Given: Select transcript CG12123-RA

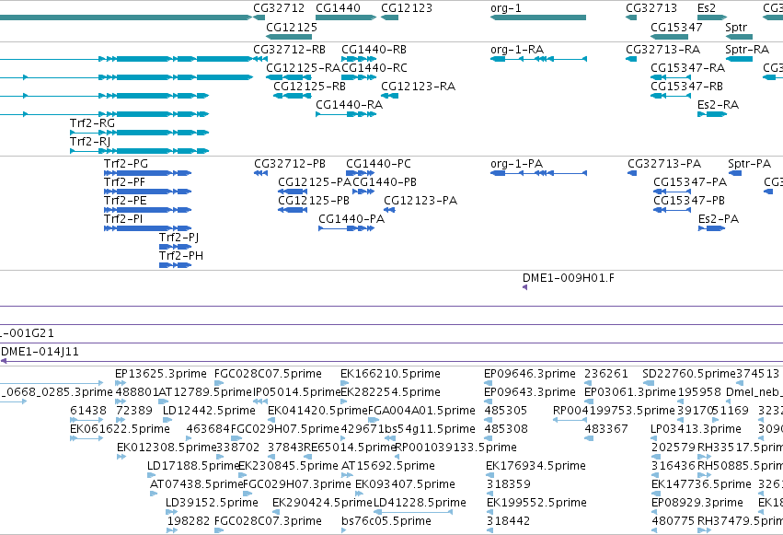Looking at the screenshot, I should click(x=418, y=87).
